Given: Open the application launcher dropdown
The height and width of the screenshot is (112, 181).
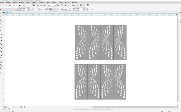Looking at the screenshot, I should pyautogui.click(x=89, y=5).
